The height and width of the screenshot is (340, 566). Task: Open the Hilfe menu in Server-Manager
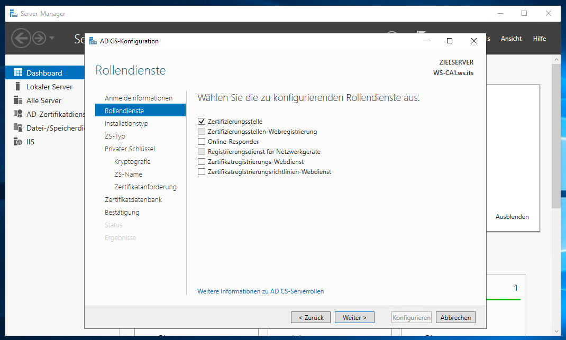click(x=540, y=38)
